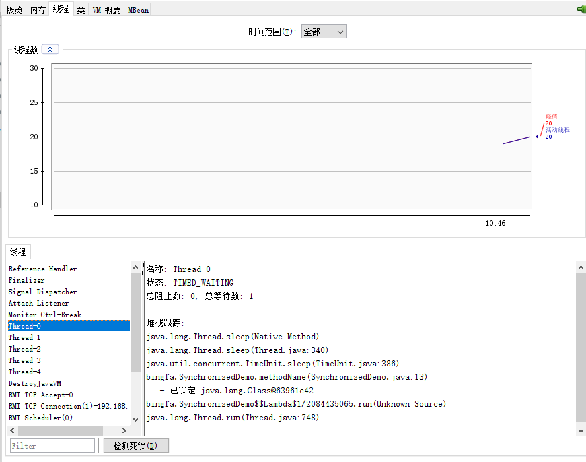The image size is (586, 462).
Task: Switch to the 概览 tab
Action: [13, 9]
